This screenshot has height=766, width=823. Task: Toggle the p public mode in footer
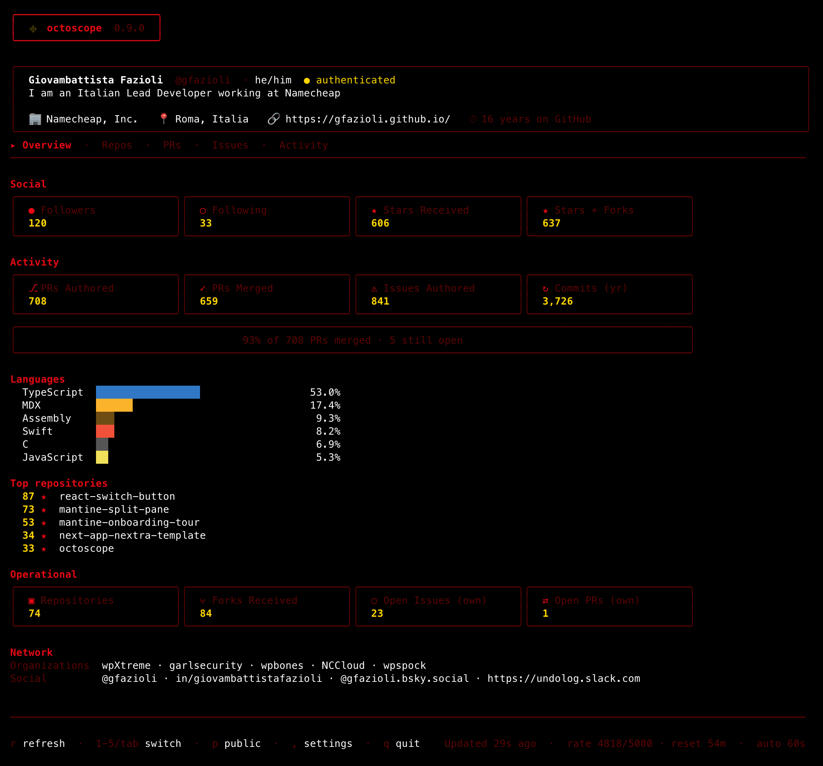236,743
